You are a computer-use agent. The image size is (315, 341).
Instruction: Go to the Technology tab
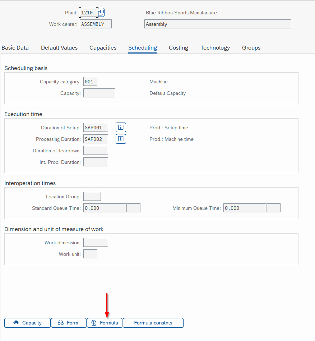click(215, 48)
